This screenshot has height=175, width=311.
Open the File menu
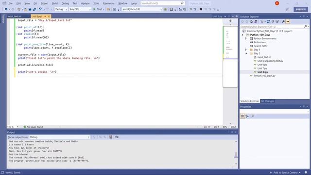pos(11,3)
